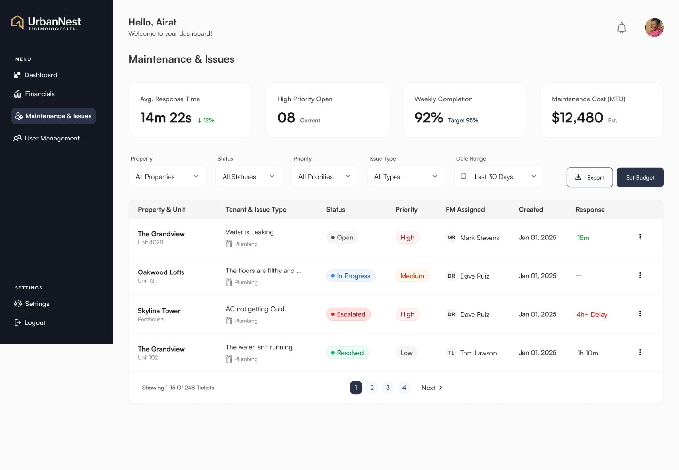Click 'Showing 1-15 Of 248 Tickets' text
Viewport: 679px width, 470px height.
pos(178,388)
